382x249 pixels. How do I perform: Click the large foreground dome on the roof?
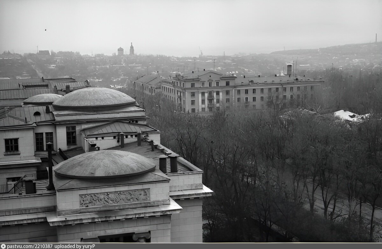tap(104, 164)
